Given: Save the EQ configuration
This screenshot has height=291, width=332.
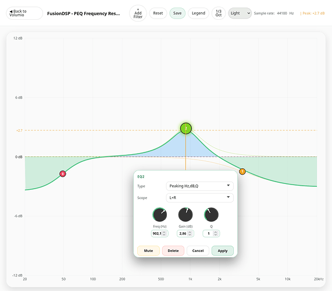Looking at the screenshot, I should tap(177, 13).
